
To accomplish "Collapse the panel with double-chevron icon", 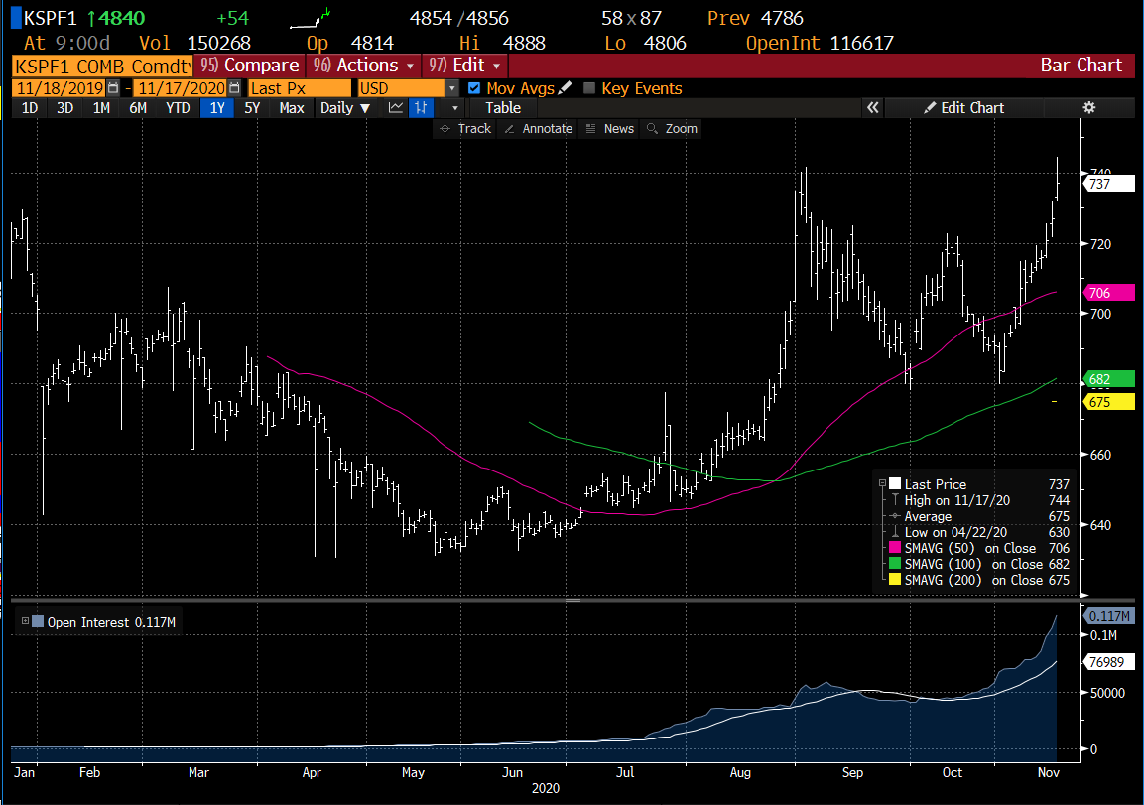I will 873,107.
